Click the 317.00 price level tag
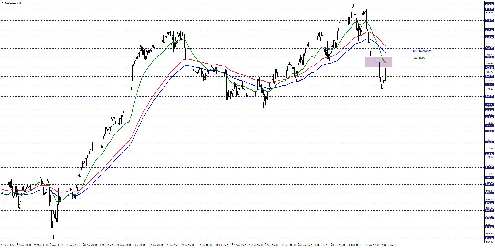This screenshot has width=495, height=248. click(489, 30)
